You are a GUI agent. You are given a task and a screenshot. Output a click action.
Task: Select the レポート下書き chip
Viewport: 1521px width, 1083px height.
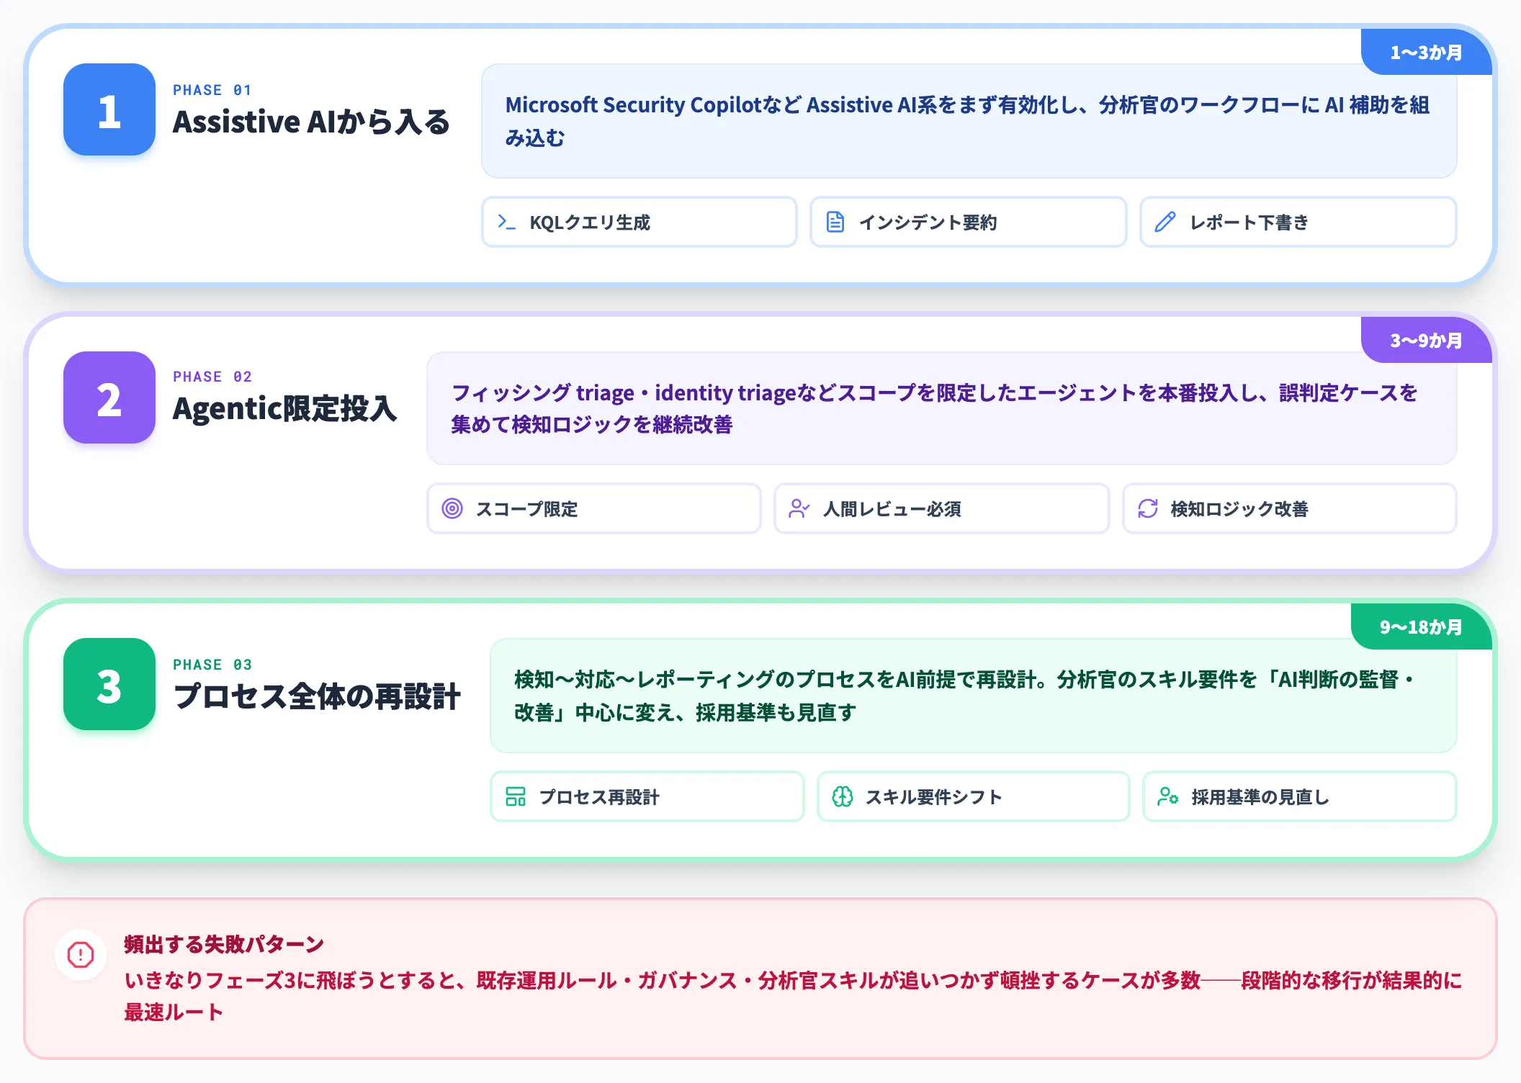(x=1298, y=222)
